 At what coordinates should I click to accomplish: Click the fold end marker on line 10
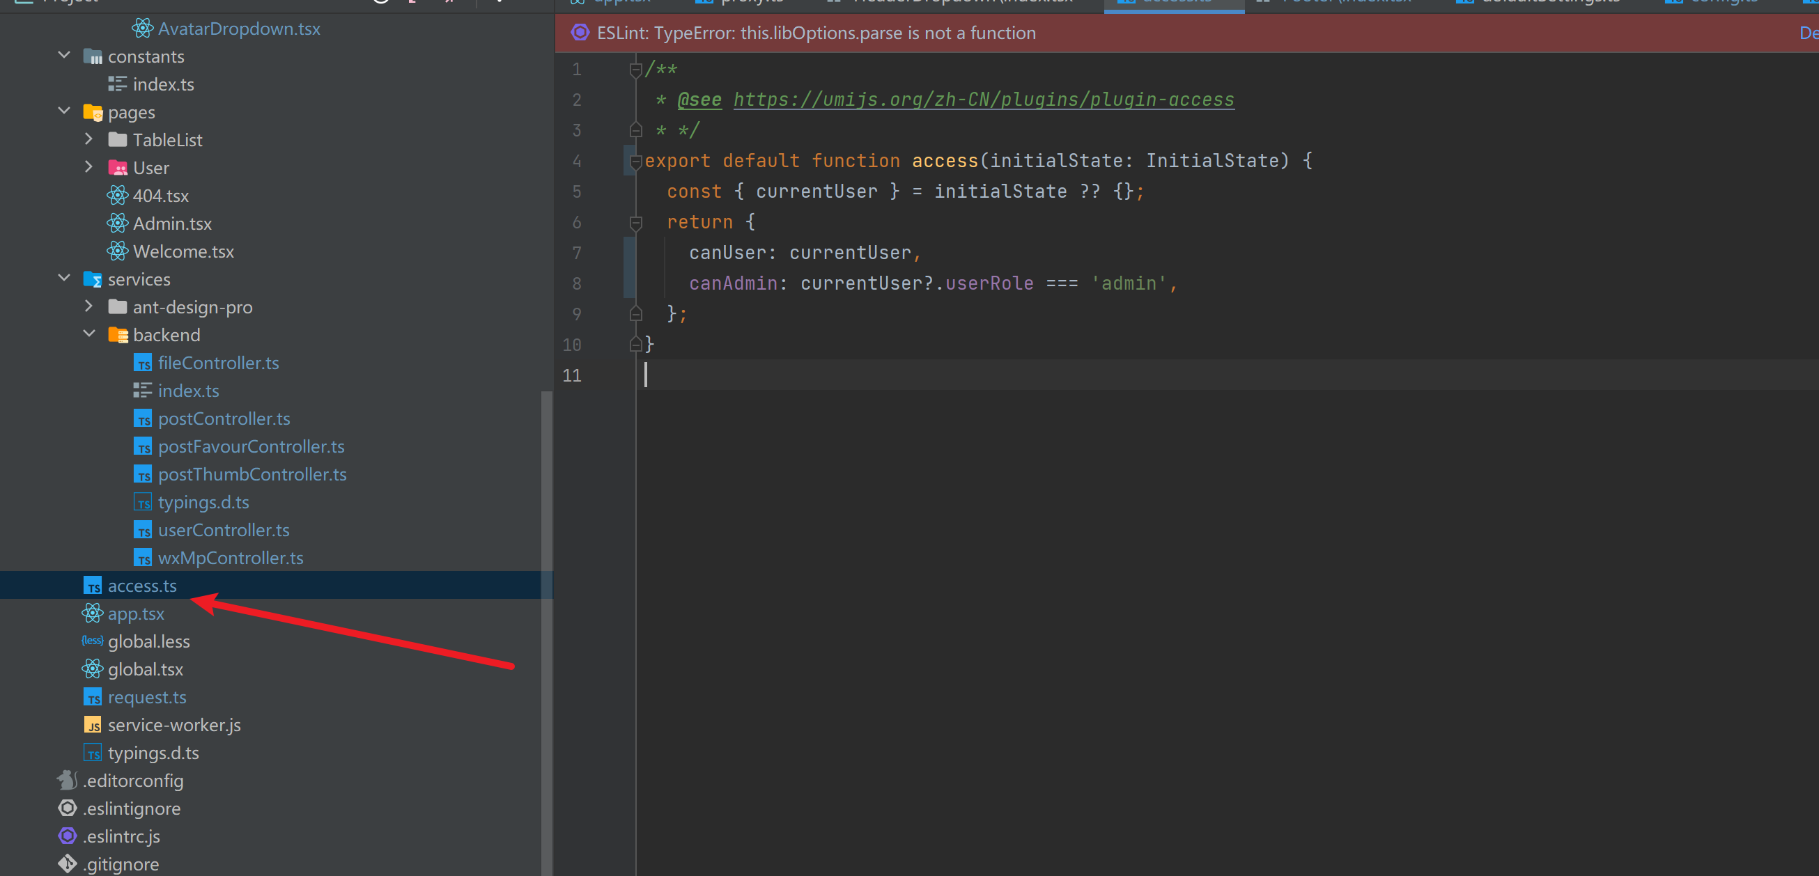(635, 345)
